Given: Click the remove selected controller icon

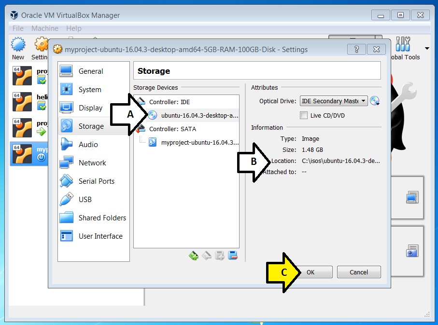Looking at the screenshot, I should [206, 255].
